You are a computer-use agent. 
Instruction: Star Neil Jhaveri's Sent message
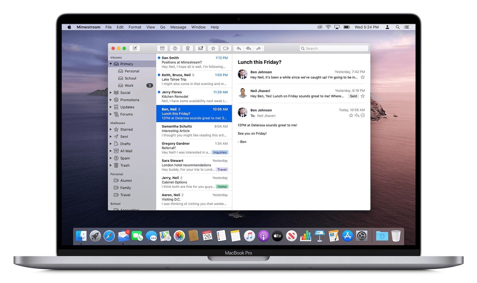(x=363, y=96)
